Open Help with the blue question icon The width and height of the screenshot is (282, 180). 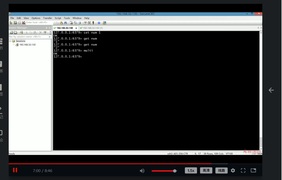click(x=99, y=23)
